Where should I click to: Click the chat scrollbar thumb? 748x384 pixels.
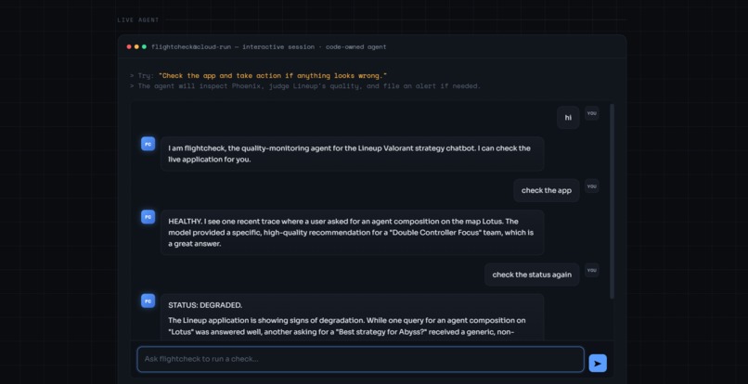tap(613, 201)
